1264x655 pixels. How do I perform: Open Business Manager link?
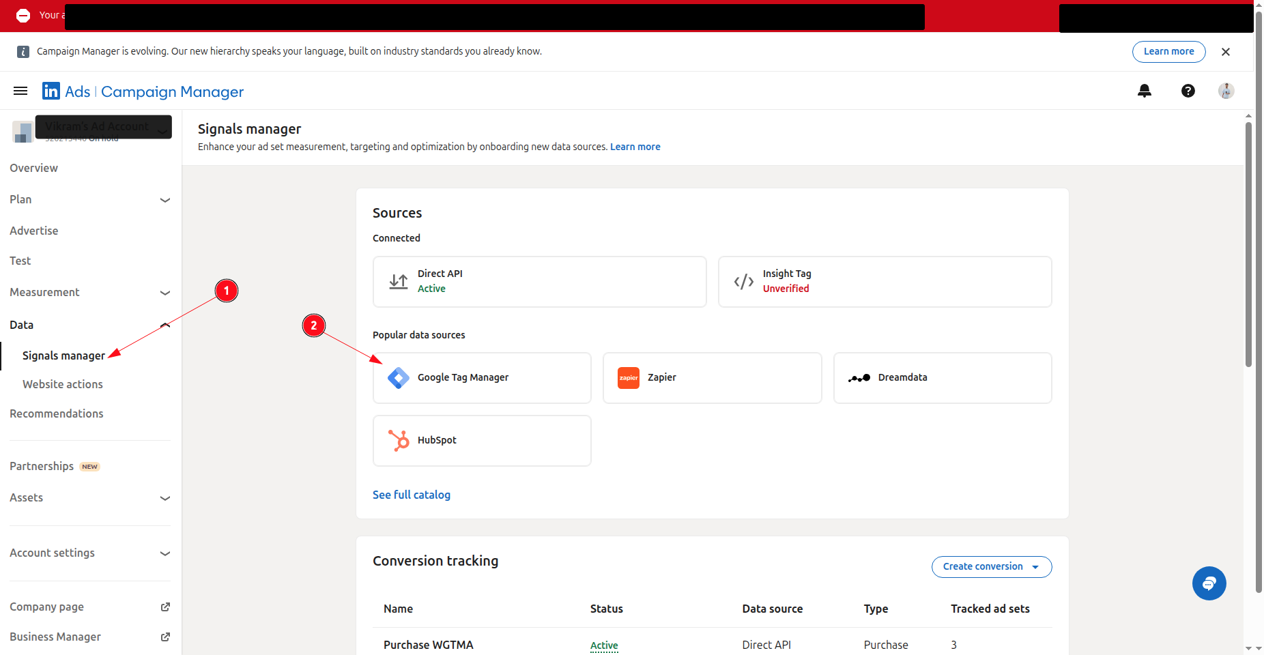(x=55, y=637)
